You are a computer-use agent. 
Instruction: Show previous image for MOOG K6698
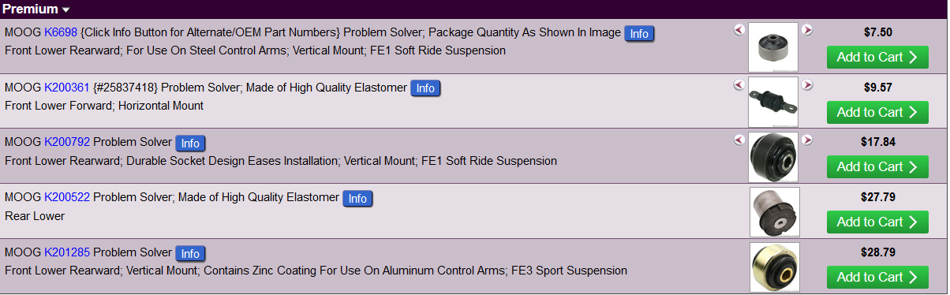(739, 30)
